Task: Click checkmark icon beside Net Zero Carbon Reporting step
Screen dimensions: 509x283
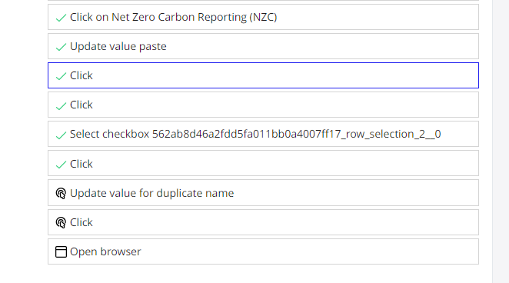Action: (61, 18)
